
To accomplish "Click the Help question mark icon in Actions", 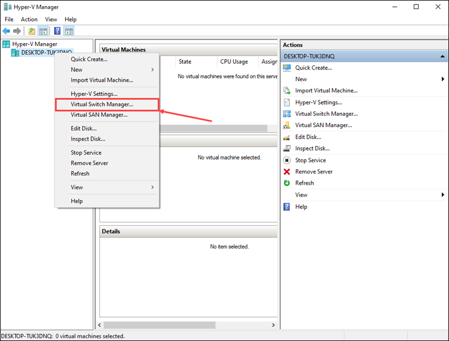I will click(287, 207).
